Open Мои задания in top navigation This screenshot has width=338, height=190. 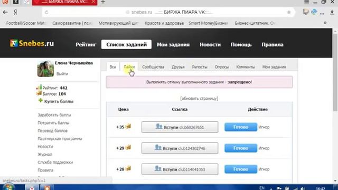coord(173,44)
